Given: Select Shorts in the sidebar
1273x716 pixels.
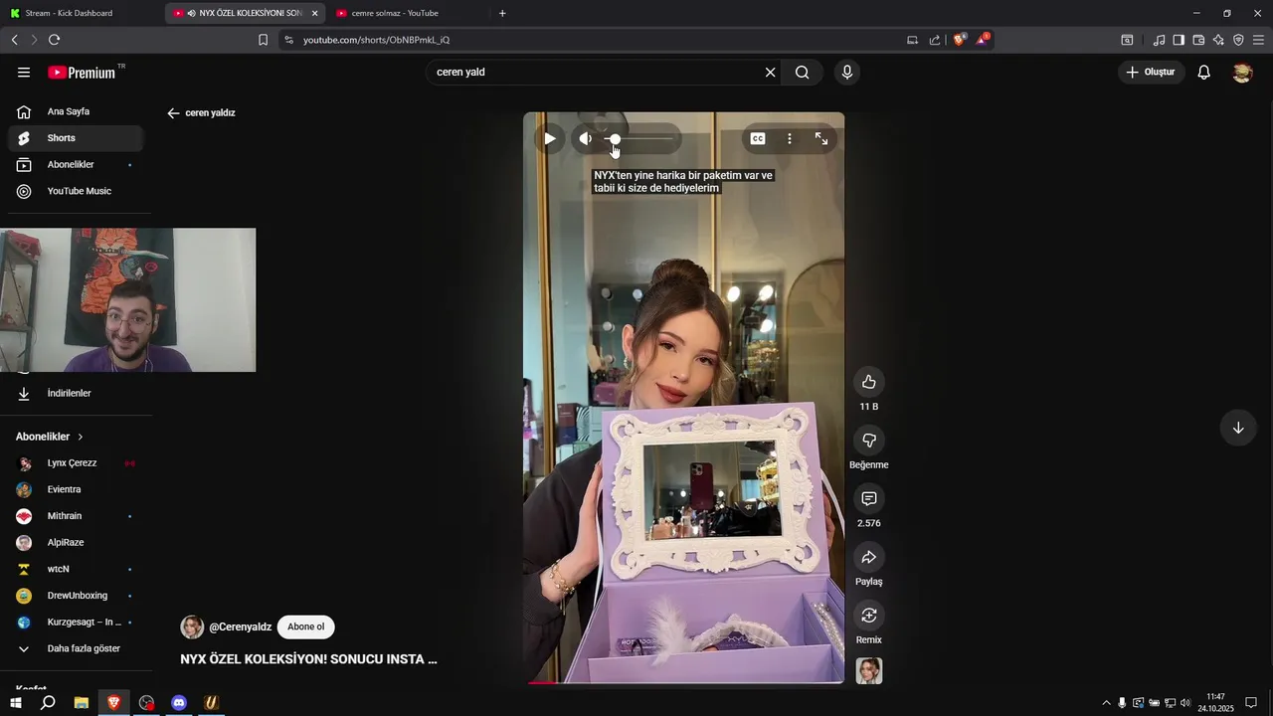Looking at the screenshot, I should pyautogui.click(x=76, y=138).
